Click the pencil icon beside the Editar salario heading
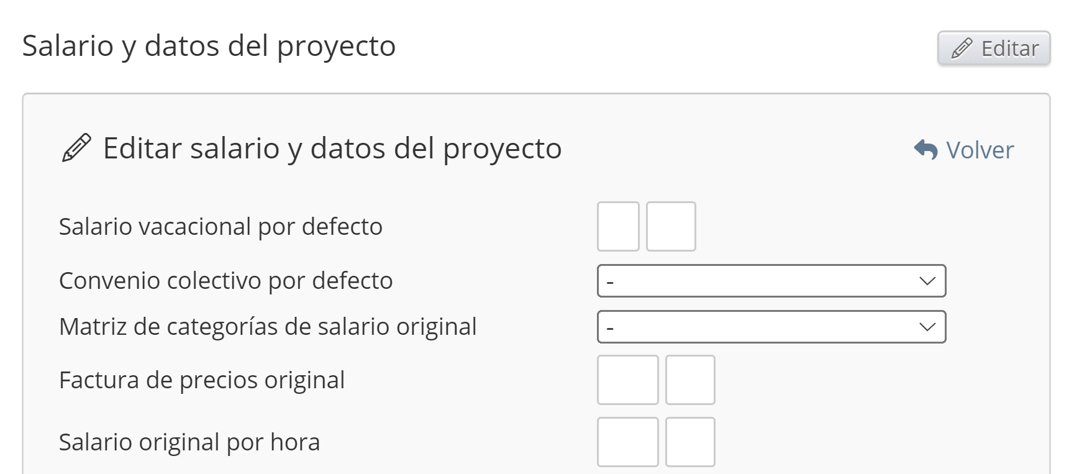This screenshot has height=474, width=1069. tap(76, 148)
